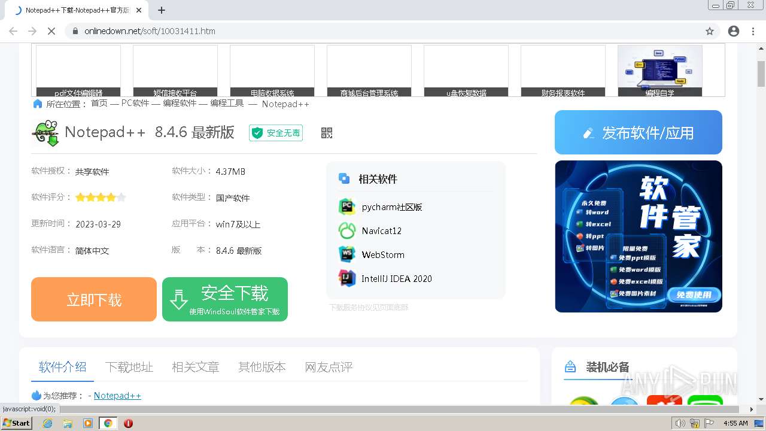Click the 安全无毒 safety badge
This screenshot has height=431, width=766.
coord(276,133)
